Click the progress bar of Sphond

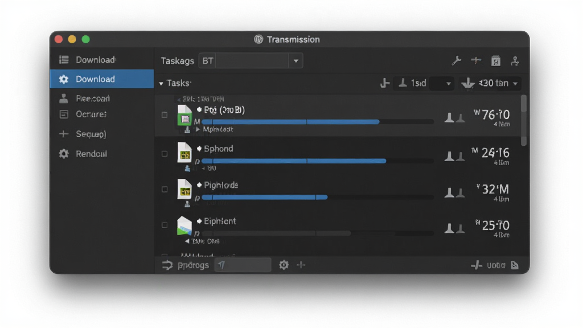318,161
